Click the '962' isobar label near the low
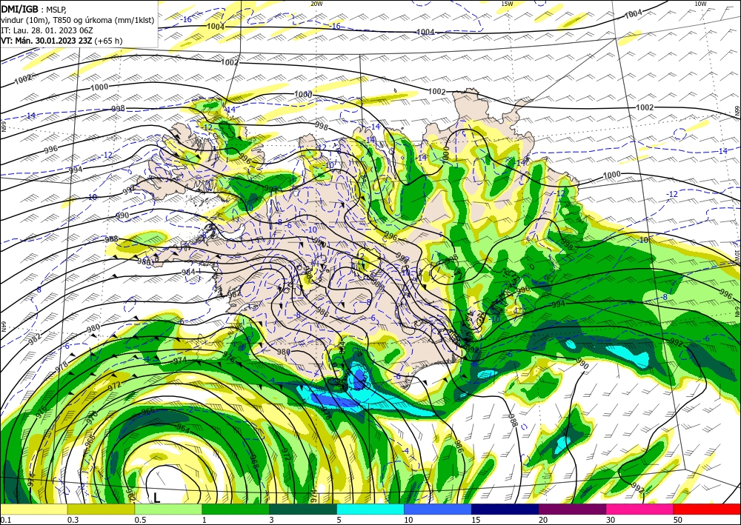Viewport: 741px width, 525px height. pos(130,495)
